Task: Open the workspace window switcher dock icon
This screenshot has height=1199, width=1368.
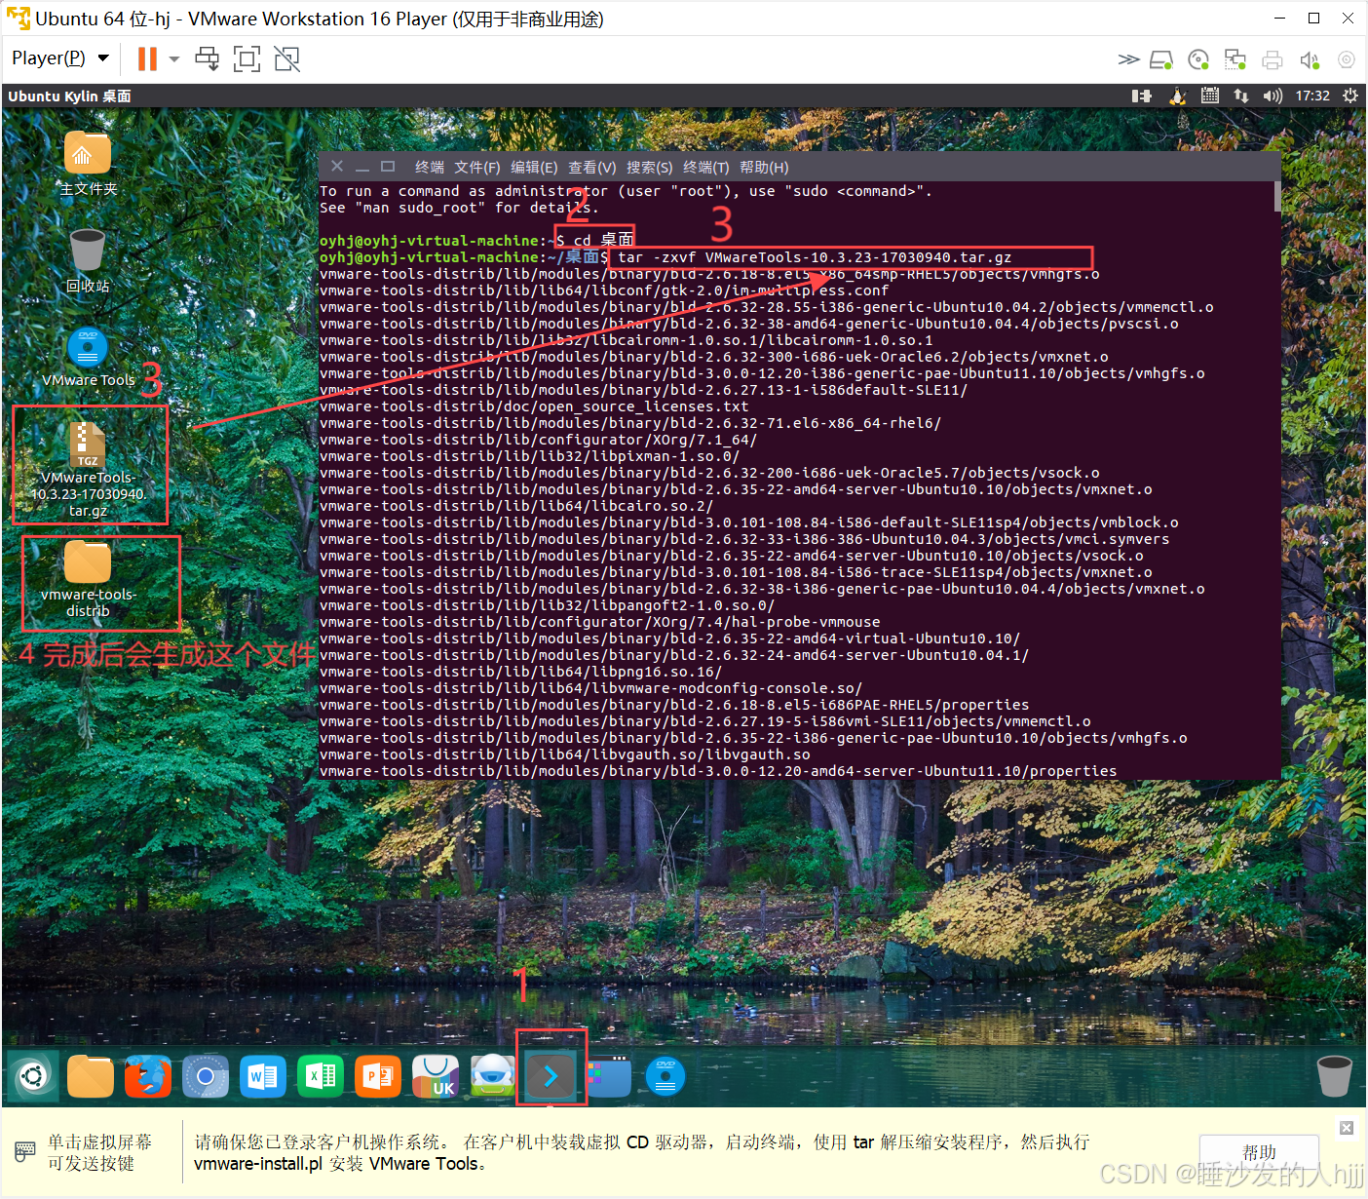Action: click(x=609, y=1076)
